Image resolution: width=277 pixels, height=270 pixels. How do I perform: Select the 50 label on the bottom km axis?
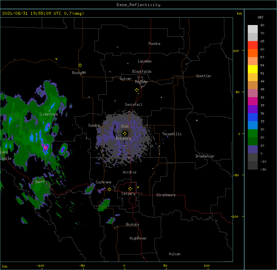(165, 266)
